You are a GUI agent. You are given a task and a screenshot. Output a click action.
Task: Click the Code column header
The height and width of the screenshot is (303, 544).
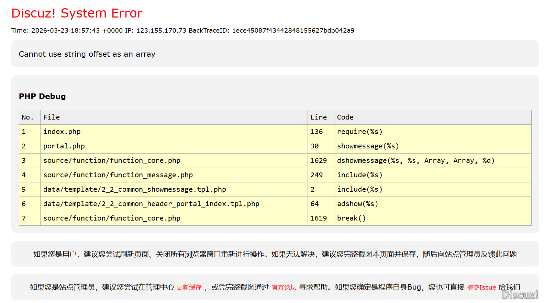click(345, 117)
